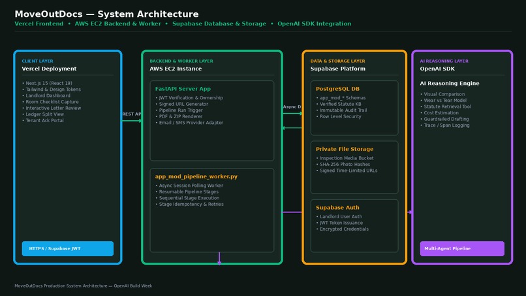Image resolution: width=526 pixels, height=296 pixels.
Task: Click 'OpenAI SDK Integration' in the subtitle
Action: point(315,24)
